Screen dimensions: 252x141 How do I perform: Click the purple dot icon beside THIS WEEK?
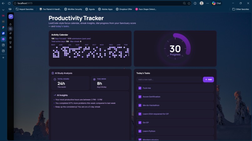click(94, 79)
